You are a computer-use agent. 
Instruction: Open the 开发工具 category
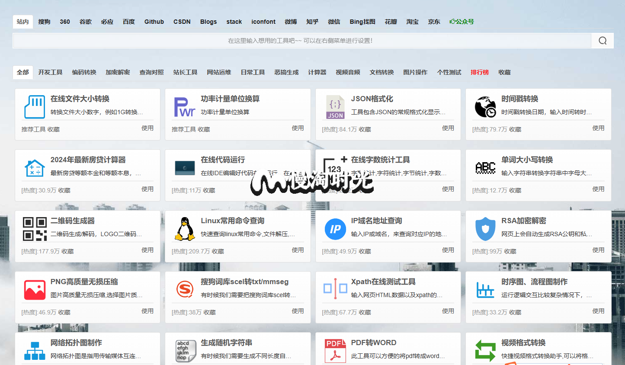(x=50, y=72)
